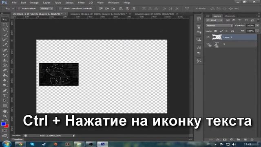Toggle lock transparent pixels
The height and width of the screenshot is (147, 261).
coord(215,31)
